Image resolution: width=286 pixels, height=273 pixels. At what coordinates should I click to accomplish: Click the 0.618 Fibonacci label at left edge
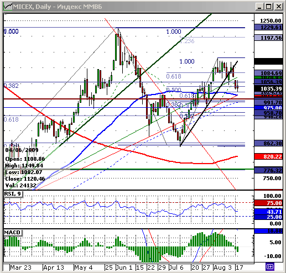coord(11,119)
